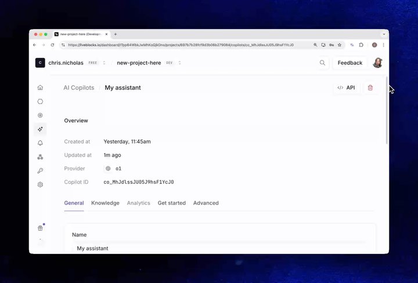This screenshot has width=418, height=283.
Task: Open the AI Copilots sparkle icon
Action: click(40, 129)
